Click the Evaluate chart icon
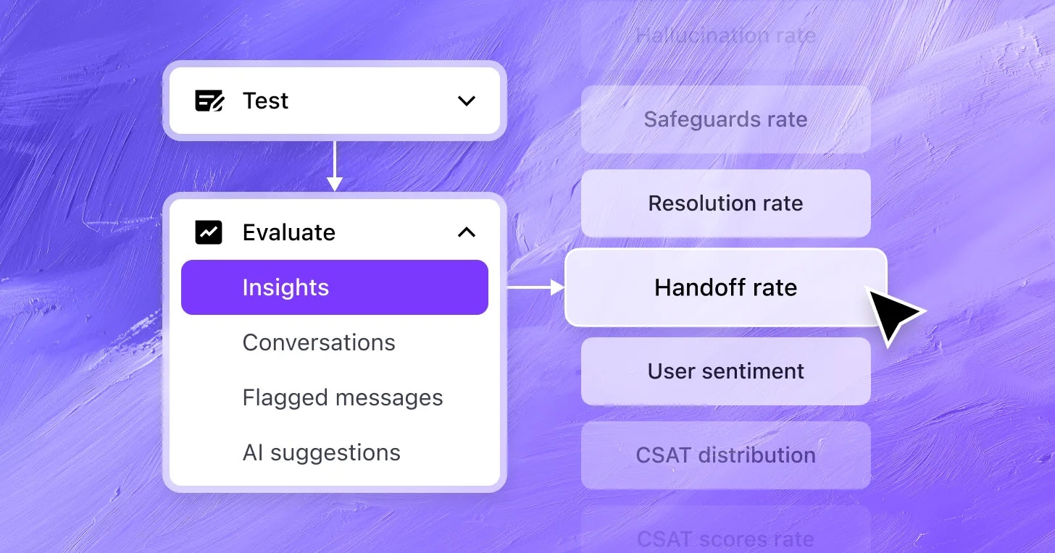The height and width of the screenshot is (553, 1055). tap(209, 232)
